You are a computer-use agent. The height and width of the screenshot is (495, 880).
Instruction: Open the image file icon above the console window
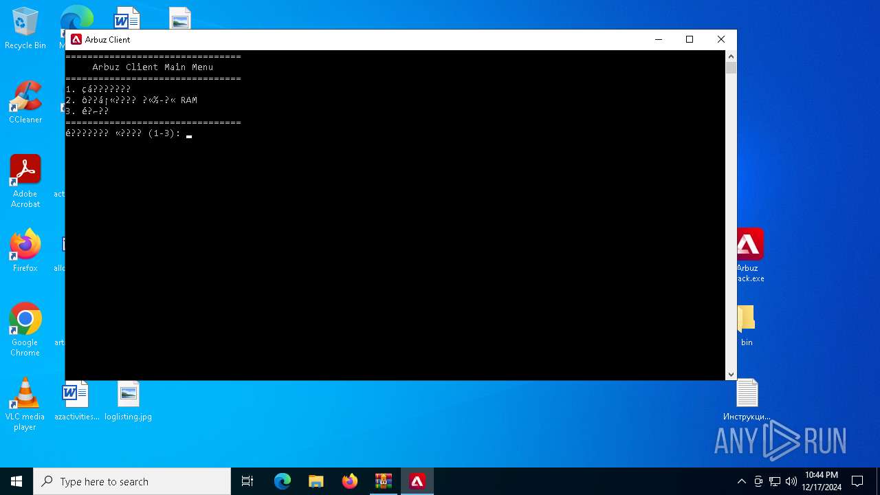[180, 19]
